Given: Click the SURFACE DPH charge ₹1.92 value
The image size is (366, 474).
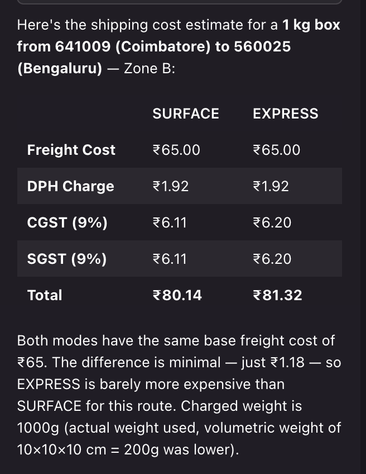Looking at the screenshot, I should tap(171, 186).
